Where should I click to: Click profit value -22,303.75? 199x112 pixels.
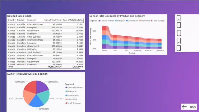pyautogui.click(x=57, y=43)
